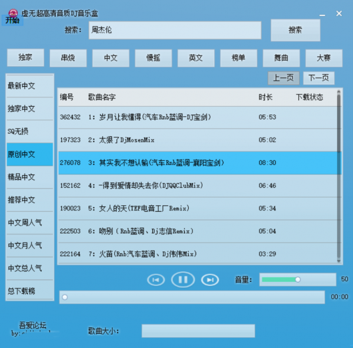This screenshot has height=348, width=353.
Task: Click the app logo icon in title bar
Action: click(11, 12)
